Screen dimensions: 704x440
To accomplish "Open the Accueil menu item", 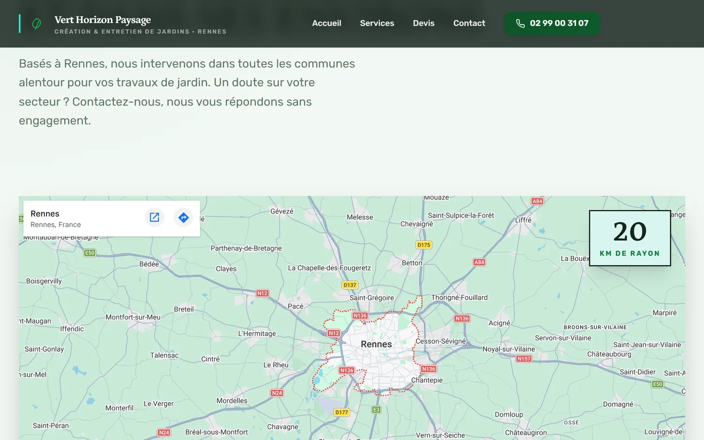I will 327,23.
